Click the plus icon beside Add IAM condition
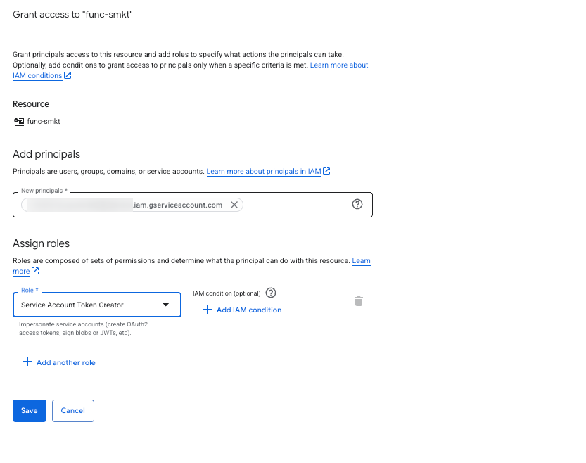 pyautogui.click(x=207, y=310)
